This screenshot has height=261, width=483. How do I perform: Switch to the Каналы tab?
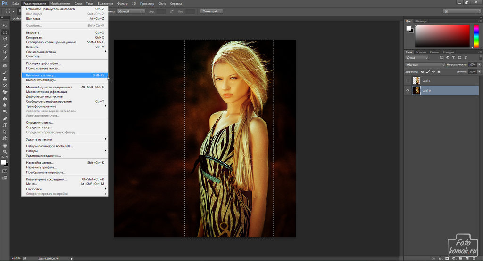(435, 52)
